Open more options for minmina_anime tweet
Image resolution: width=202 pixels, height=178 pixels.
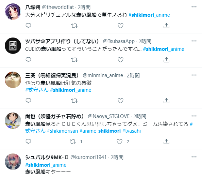[x=194, y=75]
